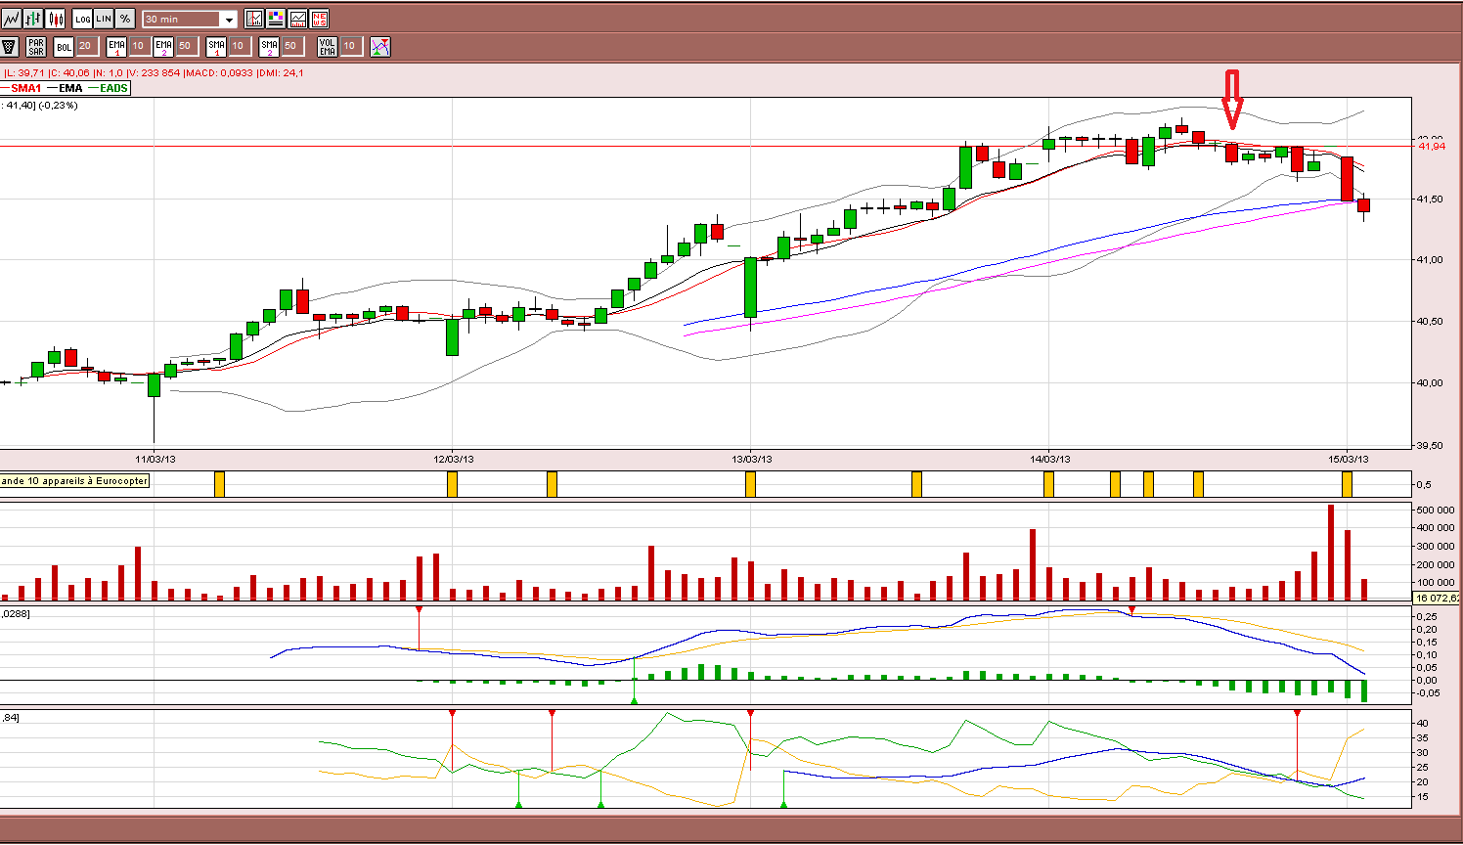
Task: Toggle the PAR SAR indicator
Action: (36, 46)
